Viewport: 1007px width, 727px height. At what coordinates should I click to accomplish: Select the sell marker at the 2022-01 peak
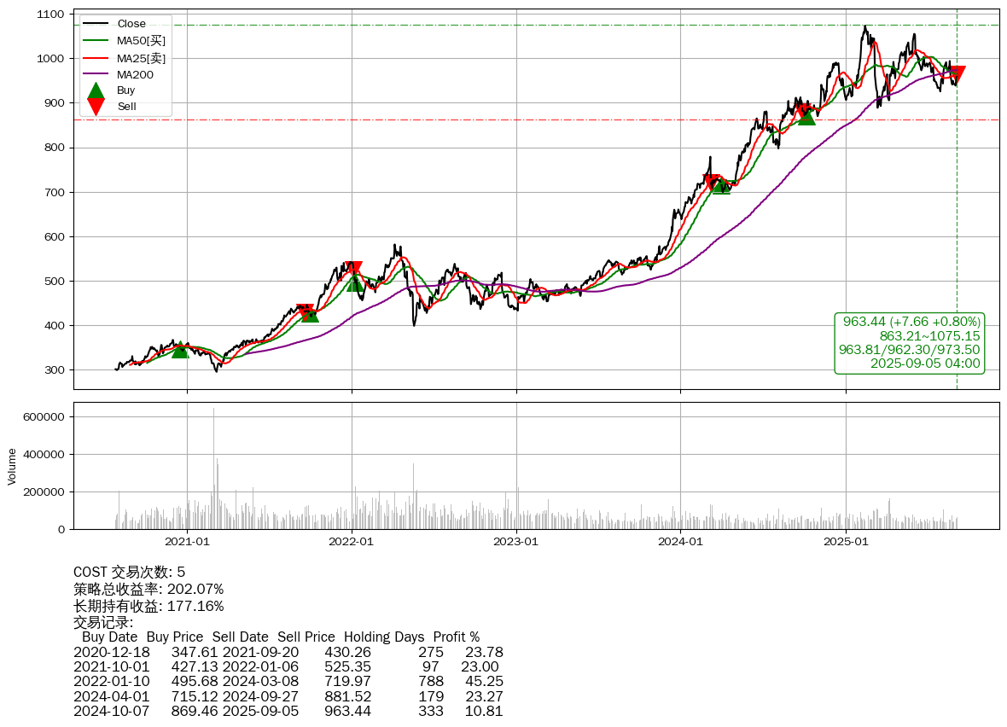click(352, 269)
